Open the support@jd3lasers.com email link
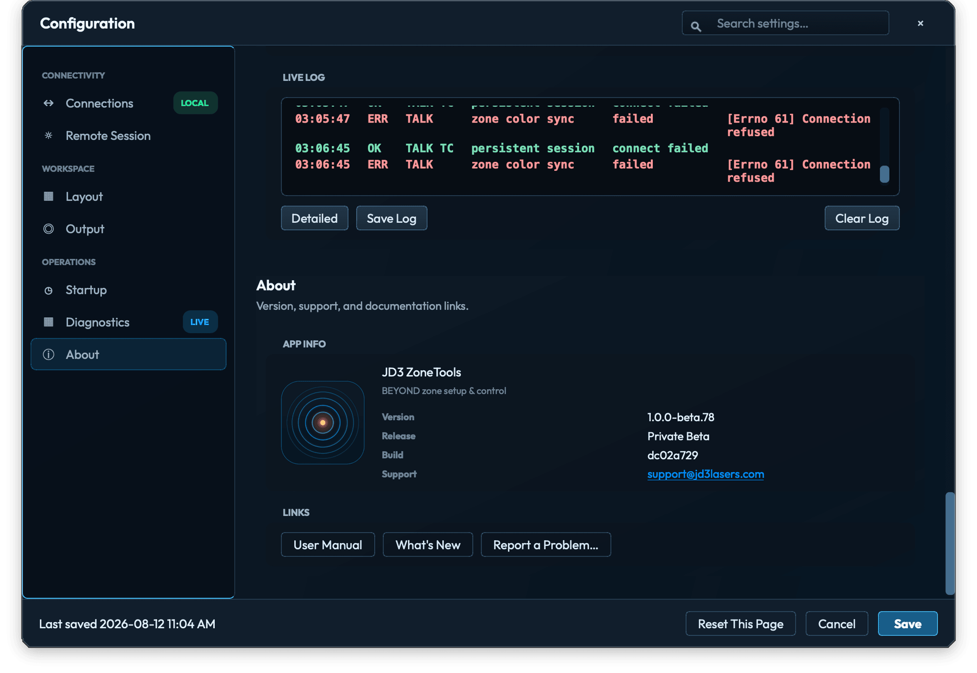 click(705, 474)
